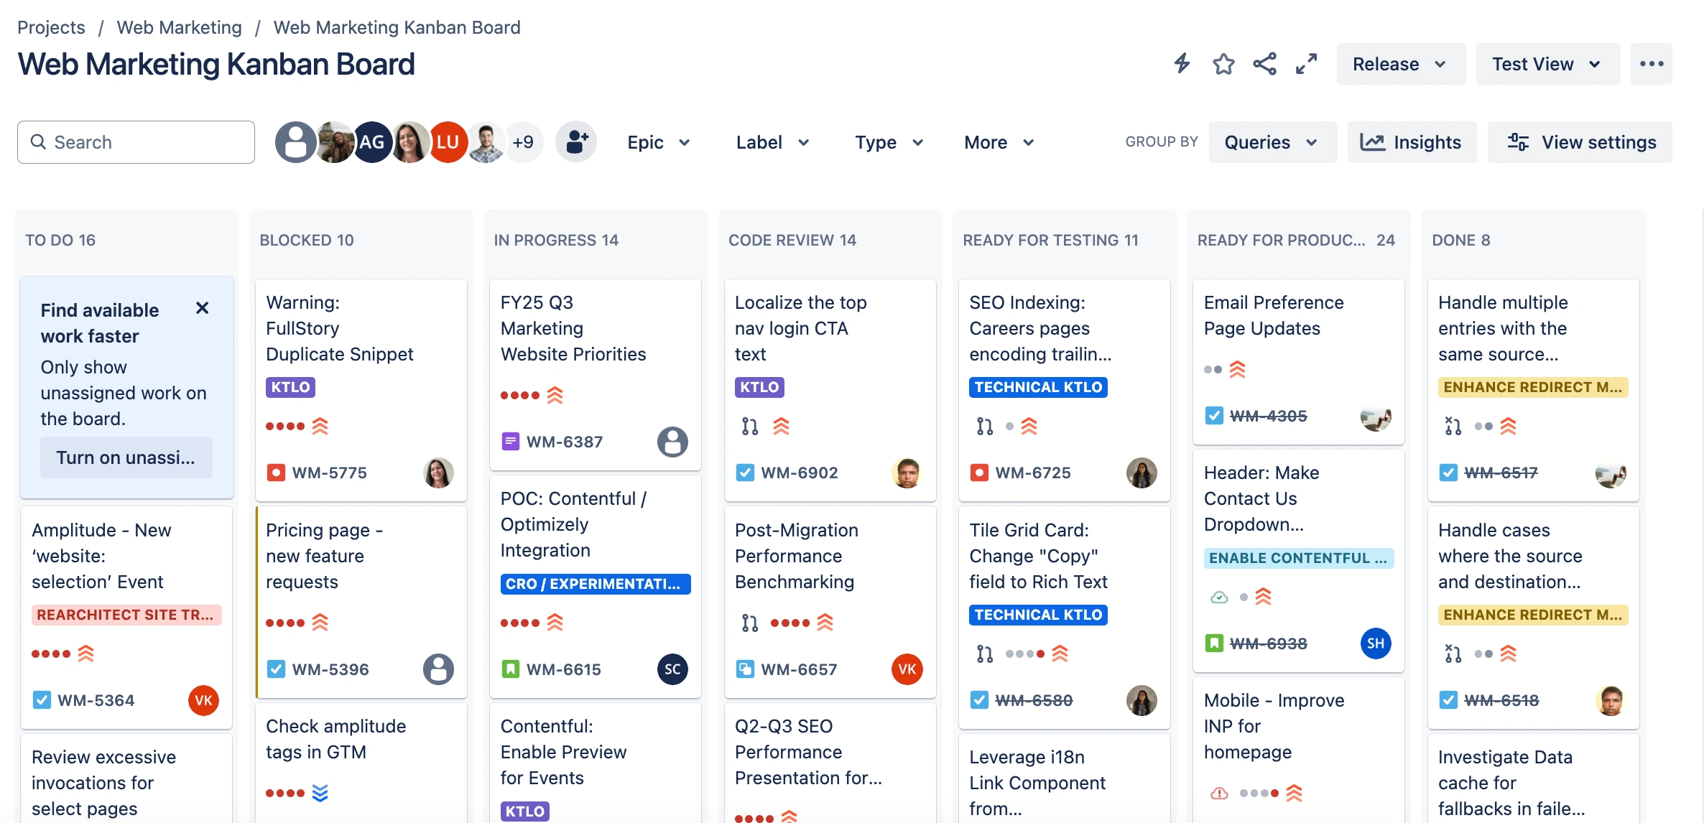Click the Search input field
The width and height of the screenshot is (1704, 823).
137,142
